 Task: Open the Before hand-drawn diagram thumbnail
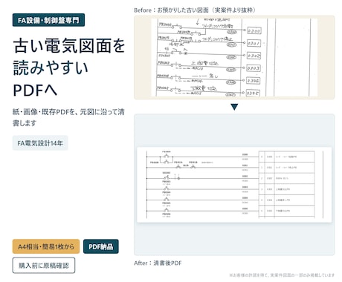(x=234, y=57)
